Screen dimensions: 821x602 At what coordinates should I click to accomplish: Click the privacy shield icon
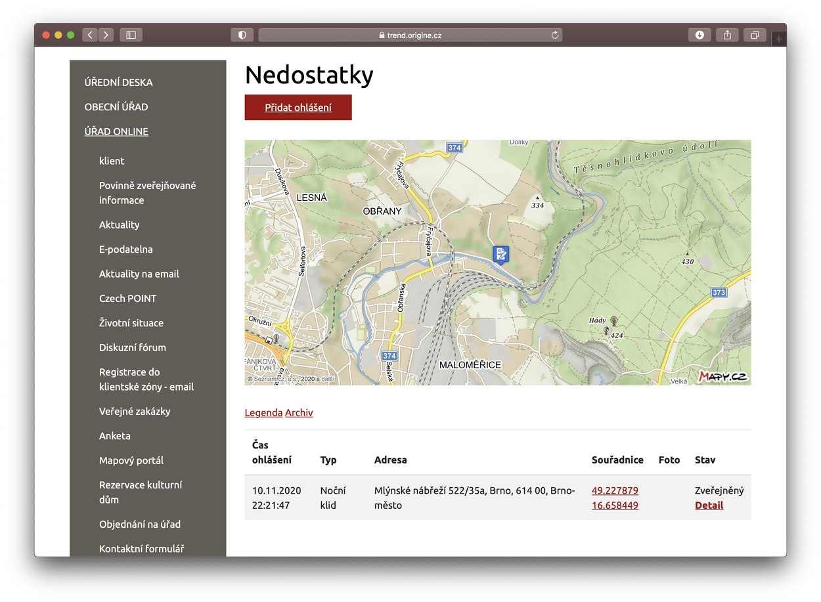point(242,35)
